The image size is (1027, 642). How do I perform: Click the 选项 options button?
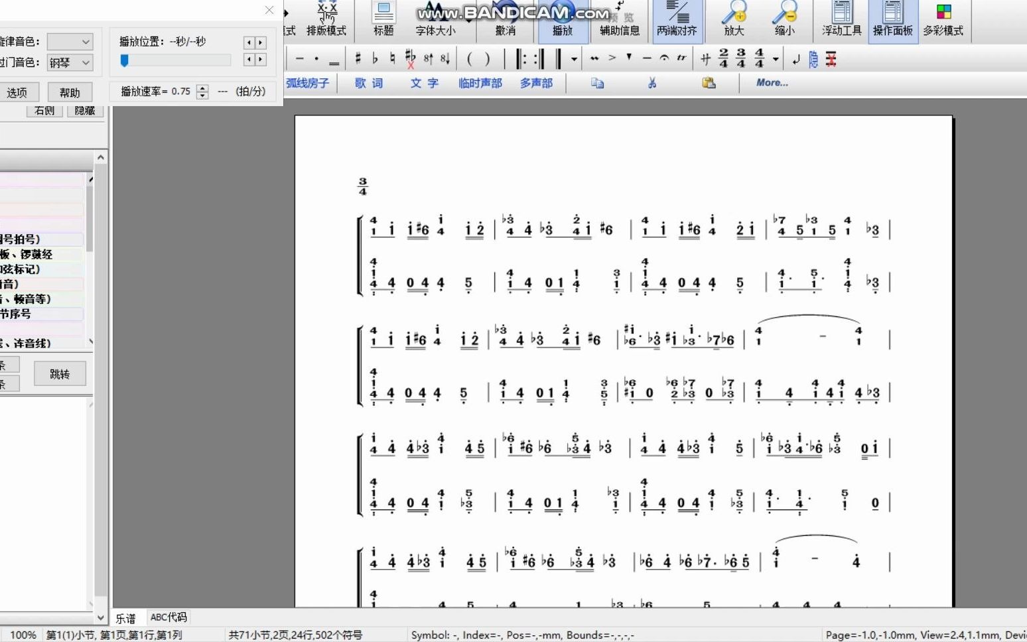[17, 93]
